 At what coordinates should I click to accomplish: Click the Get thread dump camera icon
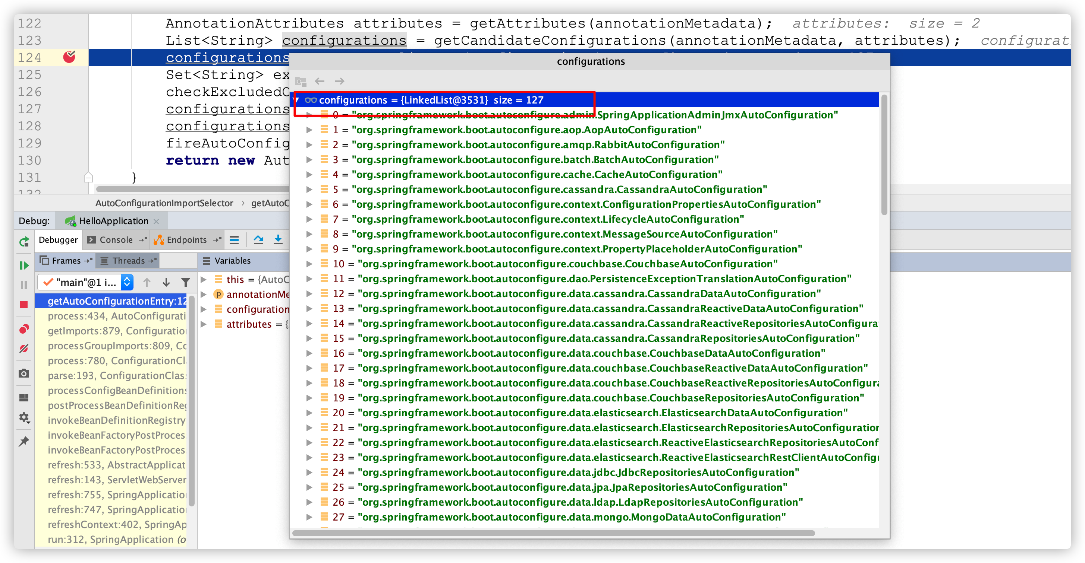(x=24, y=373)
